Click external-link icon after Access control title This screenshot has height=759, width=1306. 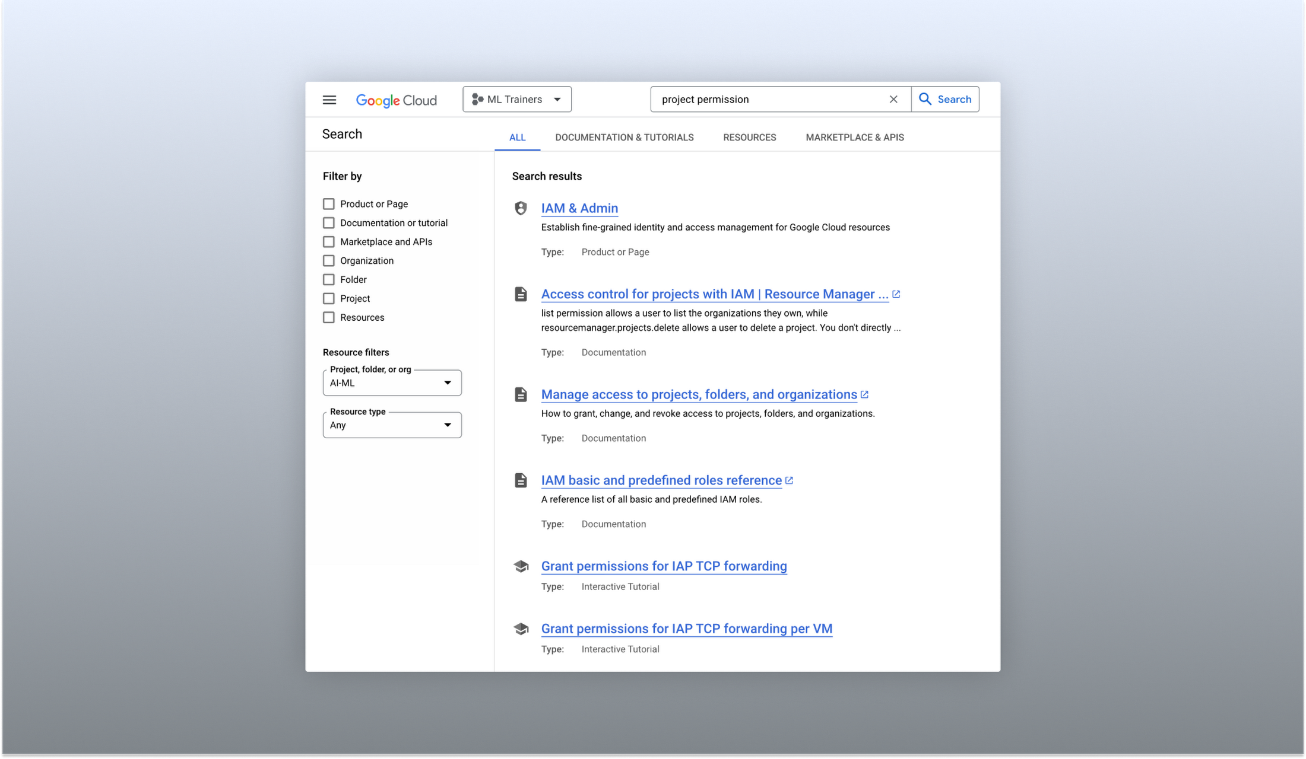[x=896, y=294]
